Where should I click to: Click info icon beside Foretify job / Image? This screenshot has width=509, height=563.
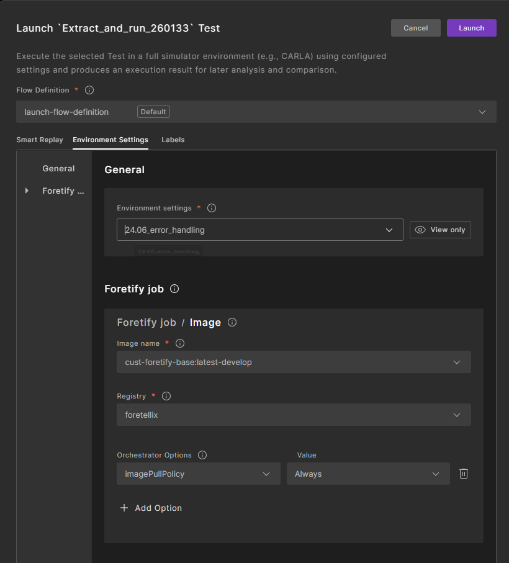tap(232, 322)
